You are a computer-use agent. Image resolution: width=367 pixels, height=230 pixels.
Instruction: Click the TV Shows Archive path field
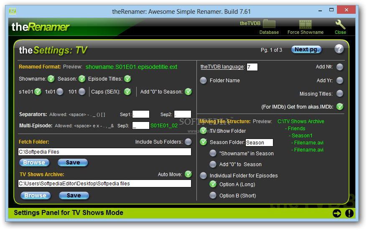click(104, 184)
